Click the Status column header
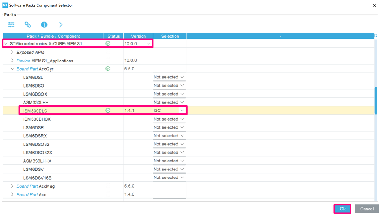Image resolution: width=380 pixels, height=215 pixels. point(114,36)
